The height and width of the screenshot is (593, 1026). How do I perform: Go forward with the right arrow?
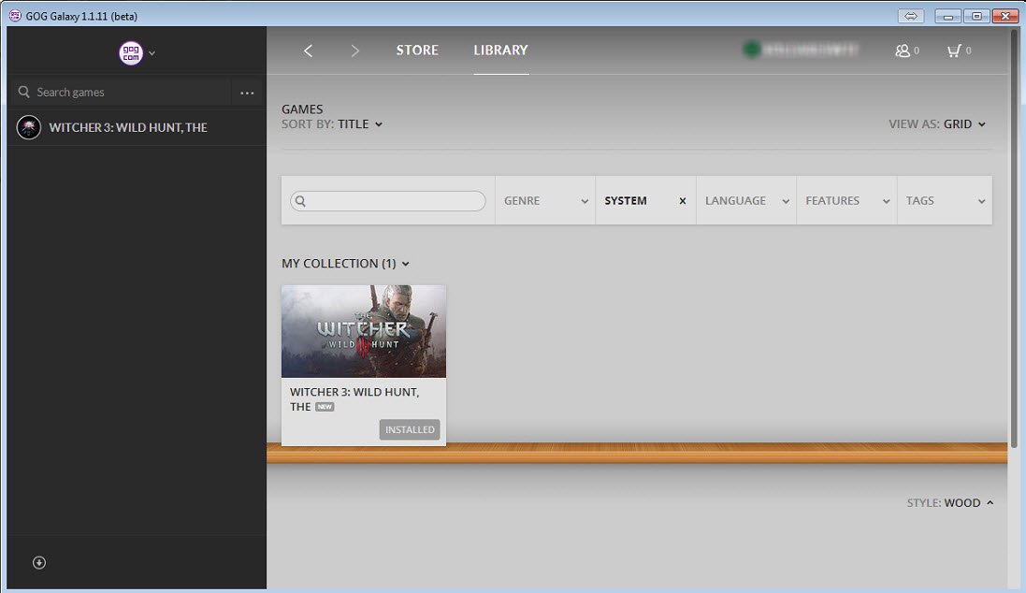[354, 51]
